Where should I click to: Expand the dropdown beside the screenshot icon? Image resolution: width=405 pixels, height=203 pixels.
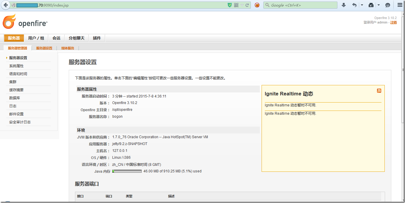point(379,5)
